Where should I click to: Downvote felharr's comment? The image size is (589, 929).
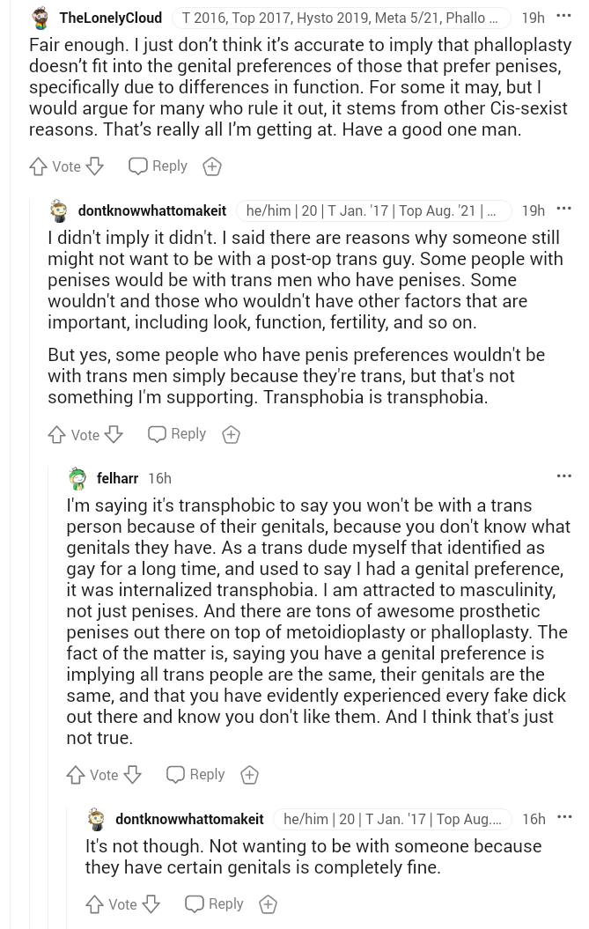(x=132, y=775)
